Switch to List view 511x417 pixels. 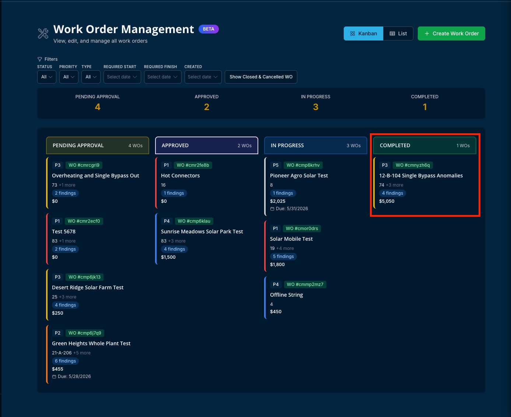[398, 33]
